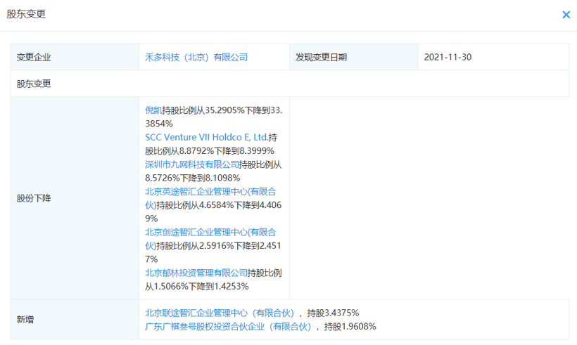Click text 持股1.9608%
Viewport: 577px width, 345px height.
pyautogui.click(x=350, y=327)
